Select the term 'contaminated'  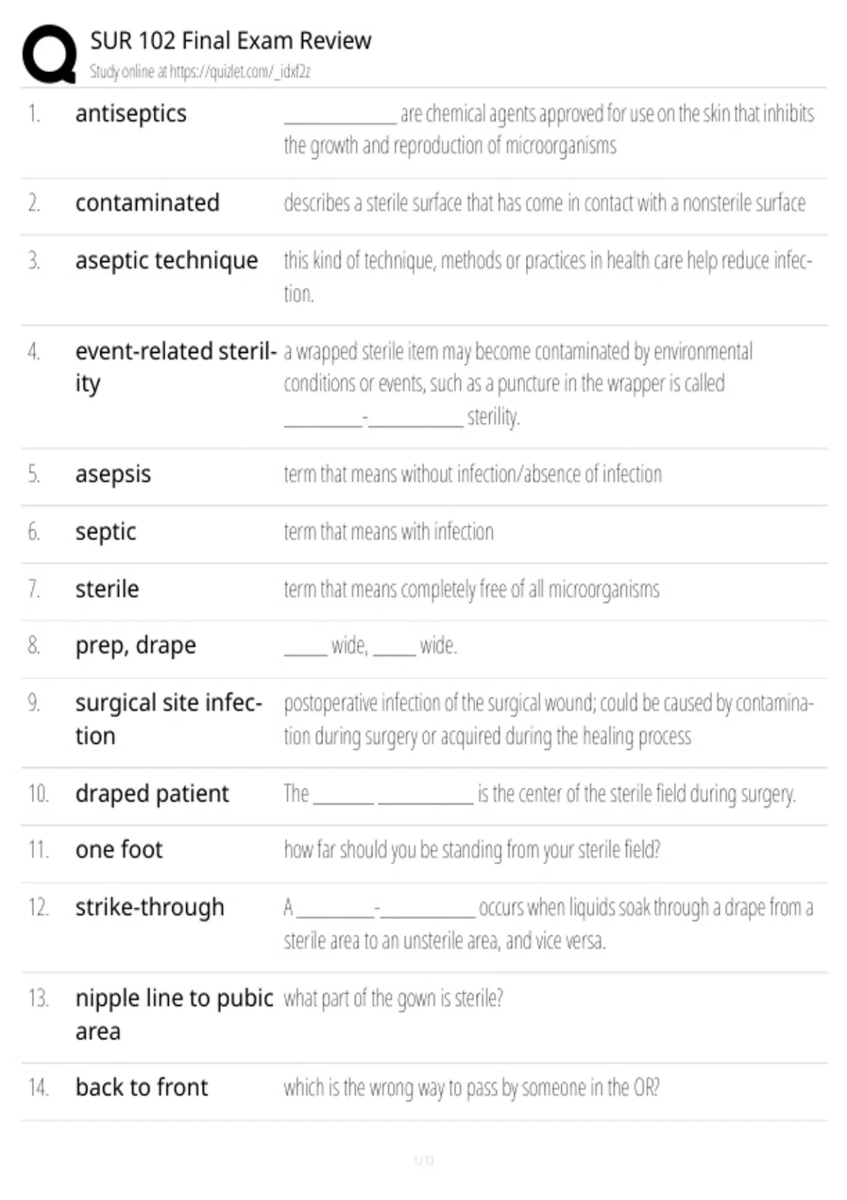tap(148, 203)
